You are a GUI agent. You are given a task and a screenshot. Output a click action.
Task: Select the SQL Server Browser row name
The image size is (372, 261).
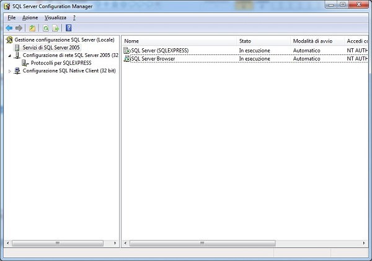click(x=153, y=59)
